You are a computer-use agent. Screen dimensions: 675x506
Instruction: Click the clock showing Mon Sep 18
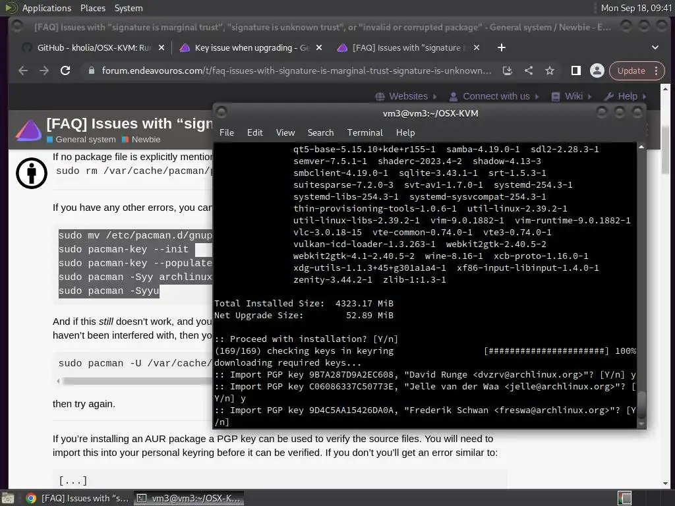point(636,8)
